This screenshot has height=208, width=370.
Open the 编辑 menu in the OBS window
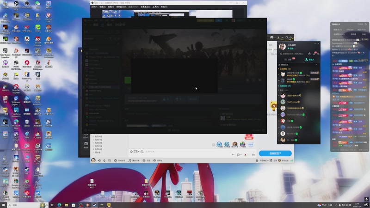pyautogui.click(x=102, y=7)
